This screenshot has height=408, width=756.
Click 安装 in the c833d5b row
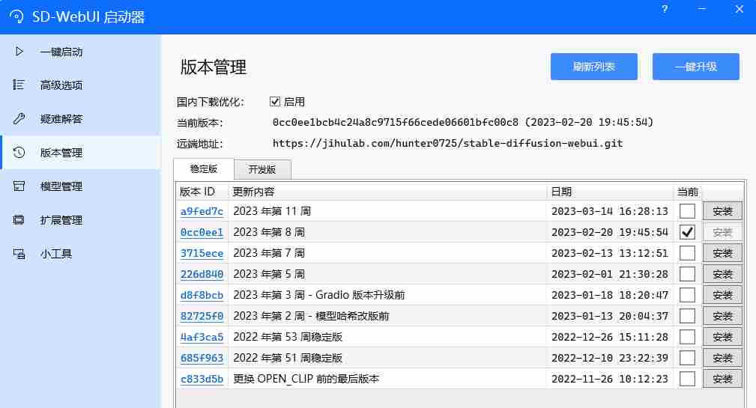(722, 379)
